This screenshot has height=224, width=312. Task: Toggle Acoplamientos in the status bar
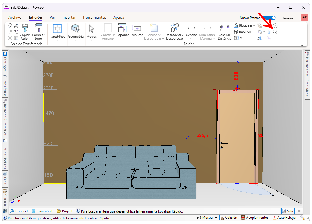point(255,218)
